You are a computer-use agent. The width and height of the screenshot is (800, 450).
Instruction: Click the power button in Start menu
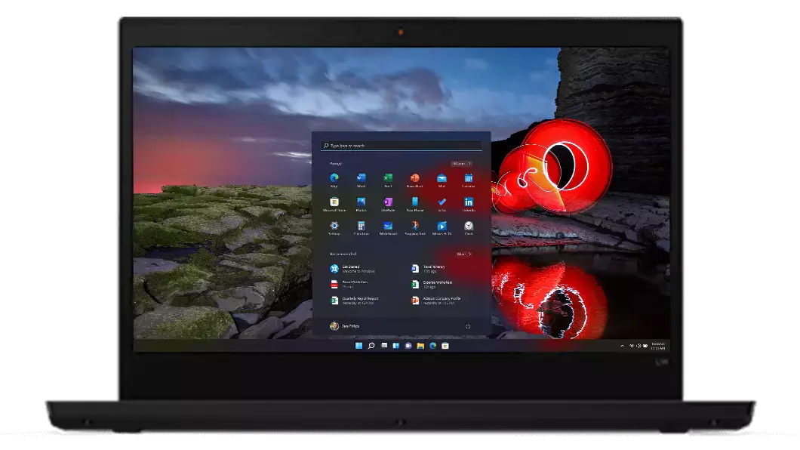468,326
